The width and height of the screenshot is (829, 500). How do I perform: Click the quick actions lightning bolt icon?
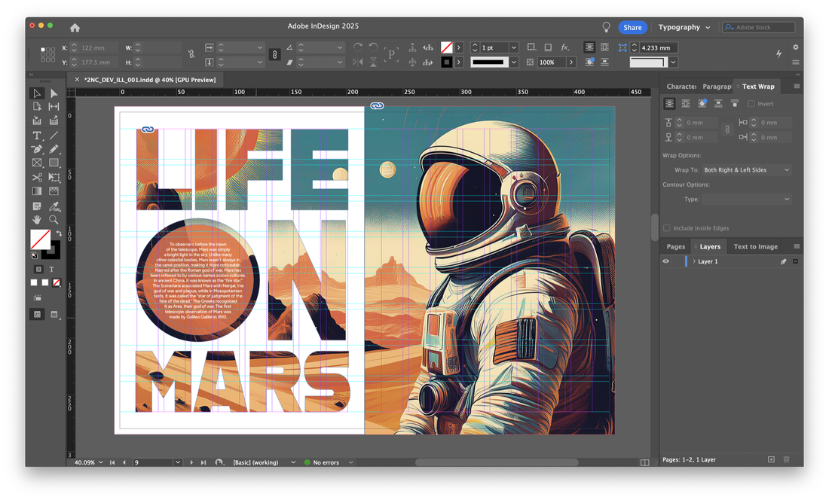pos(779,53)
